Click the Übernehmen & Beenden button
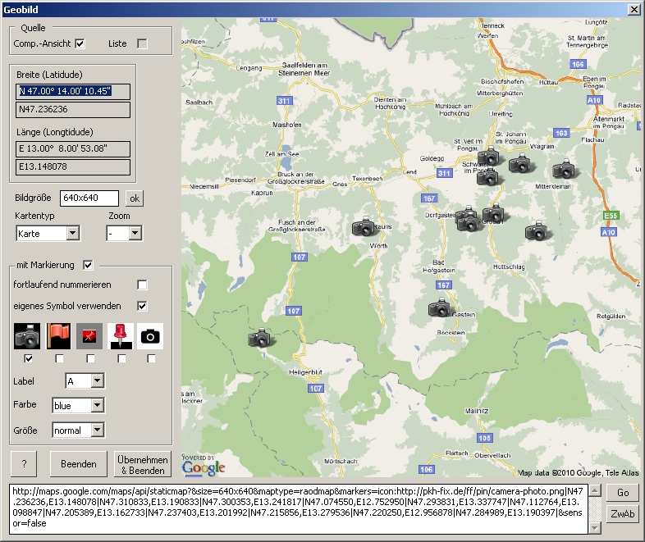The image size is (645, 542). pos(143,464)
